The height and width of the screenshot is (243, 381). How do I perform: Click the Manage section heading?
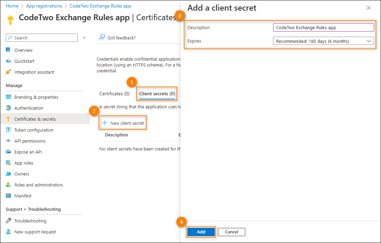point(14,86)
